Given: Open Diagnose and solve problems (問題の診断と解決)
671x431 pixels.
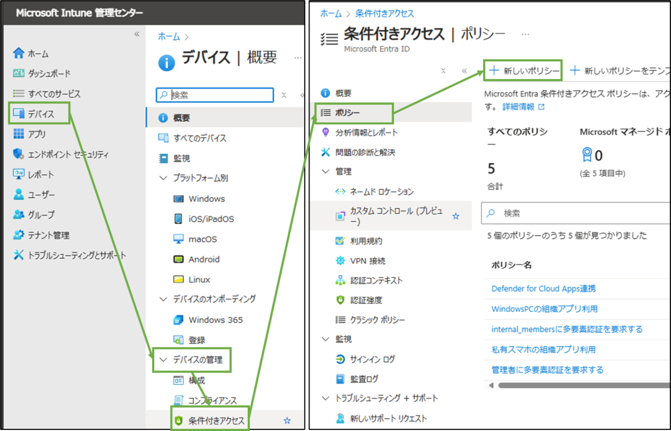Looking at the screenshot, I should pos(358,152).
